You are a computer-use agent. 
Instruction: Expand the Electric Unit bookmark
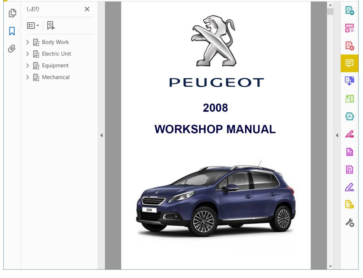pos(28,54)
